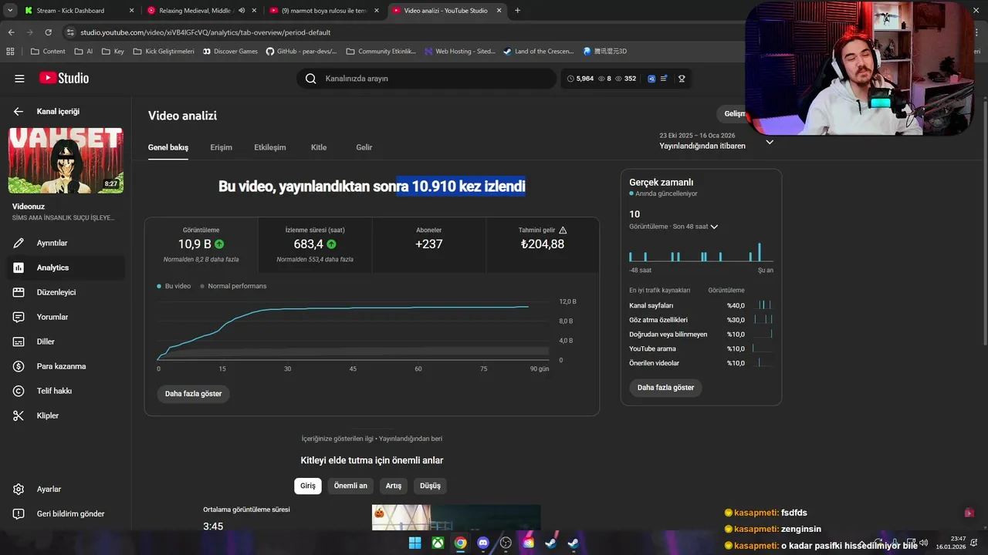Image resolution: width=988 pixels, height=555 pixels.
Task: Click Daha fazla göster in Gerçek zamanlı
Action: [x=666, y=388]
